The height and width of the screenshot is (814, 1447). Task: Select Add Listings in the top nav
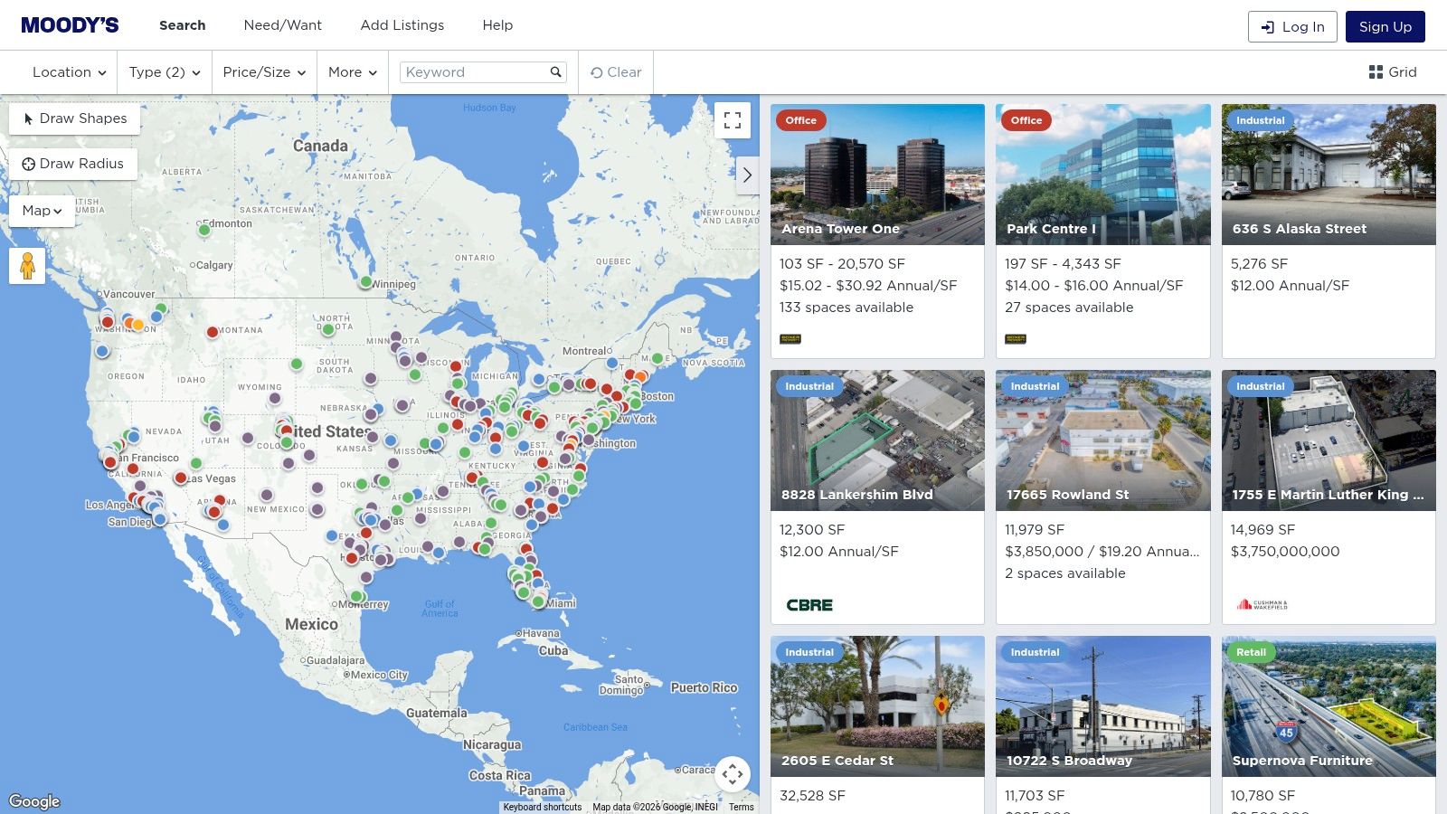click(x=402, y=25)
